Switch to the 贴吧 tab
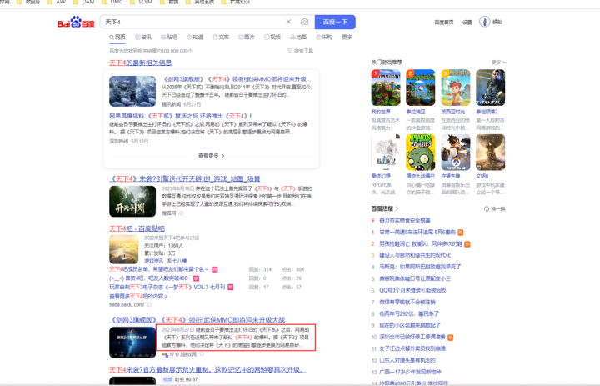Image resolution: width=600 pixels, height=386 pixels. click(x=169, y=38)
